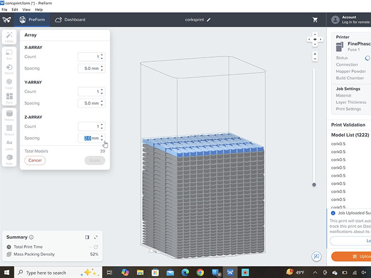371x278 pixels.
Task: Expand the Summary panel to full size
Action: pyautogui.click(x=96, y=237)
